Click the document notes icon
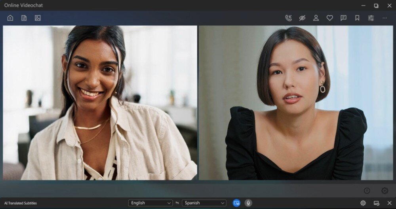This screenshot has width=396, height=209. tap(24, 18)
